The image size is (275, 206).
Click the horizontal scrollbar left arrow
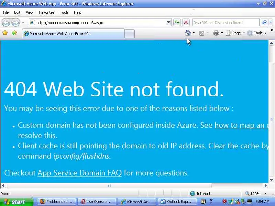pos(3,185)
